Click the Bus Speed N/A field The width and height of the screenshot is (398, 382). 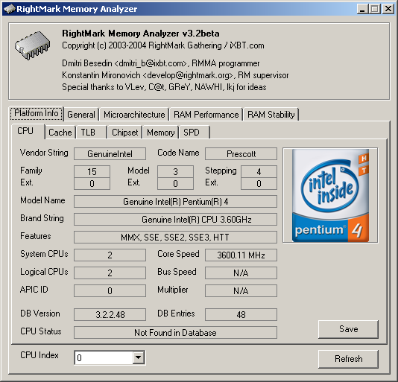(x=241, y=273)
